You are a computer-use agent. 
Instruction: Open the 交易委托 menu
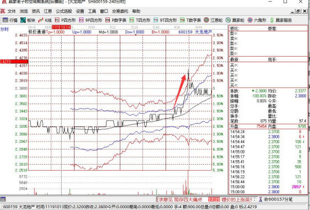[120, 11]
